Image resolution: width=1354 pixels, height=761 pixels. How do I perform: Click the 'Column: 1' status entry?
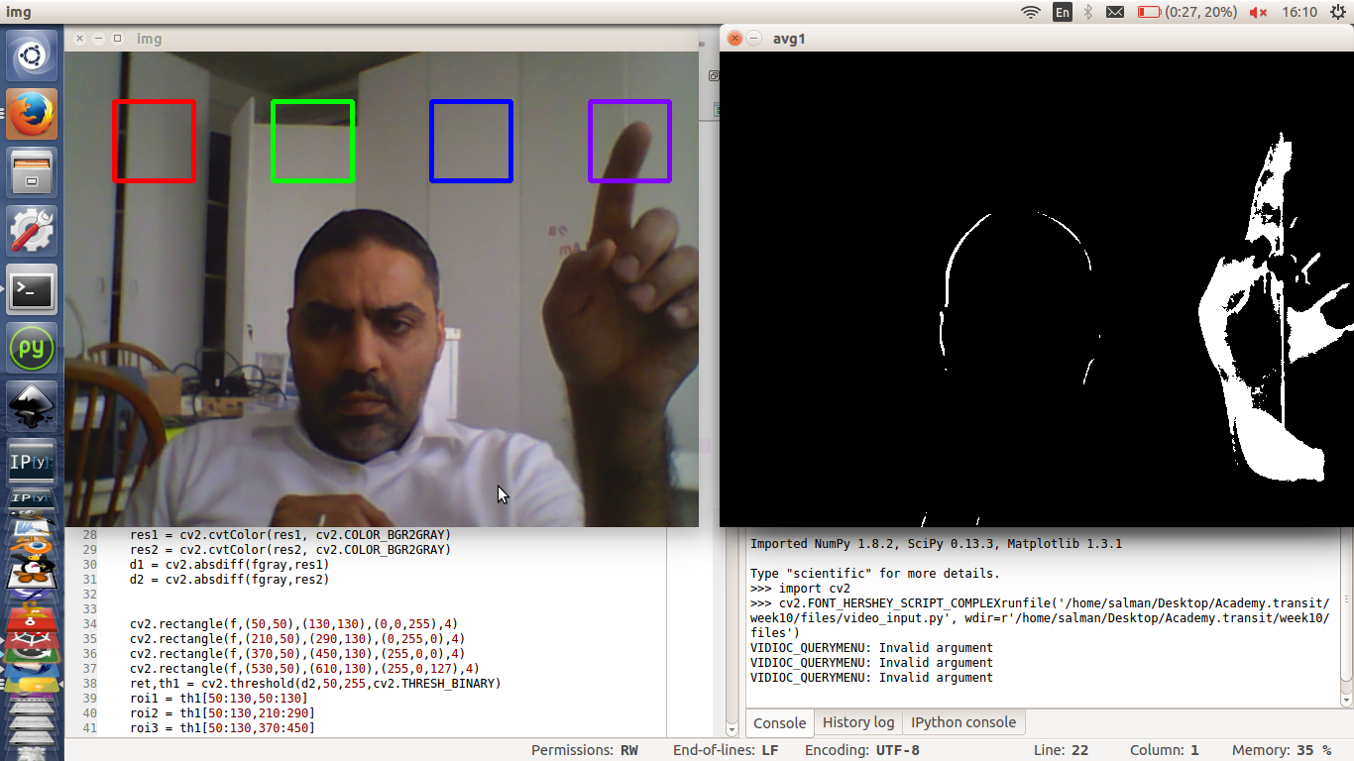1165,750
